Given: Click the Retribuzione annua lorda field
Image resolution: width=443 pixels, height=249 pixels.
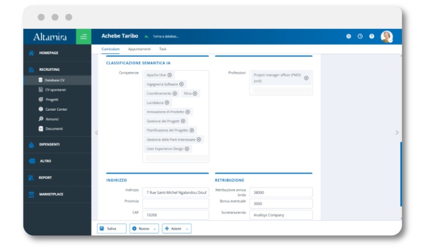Looking at the screenshot, I should tap(281, 193).
